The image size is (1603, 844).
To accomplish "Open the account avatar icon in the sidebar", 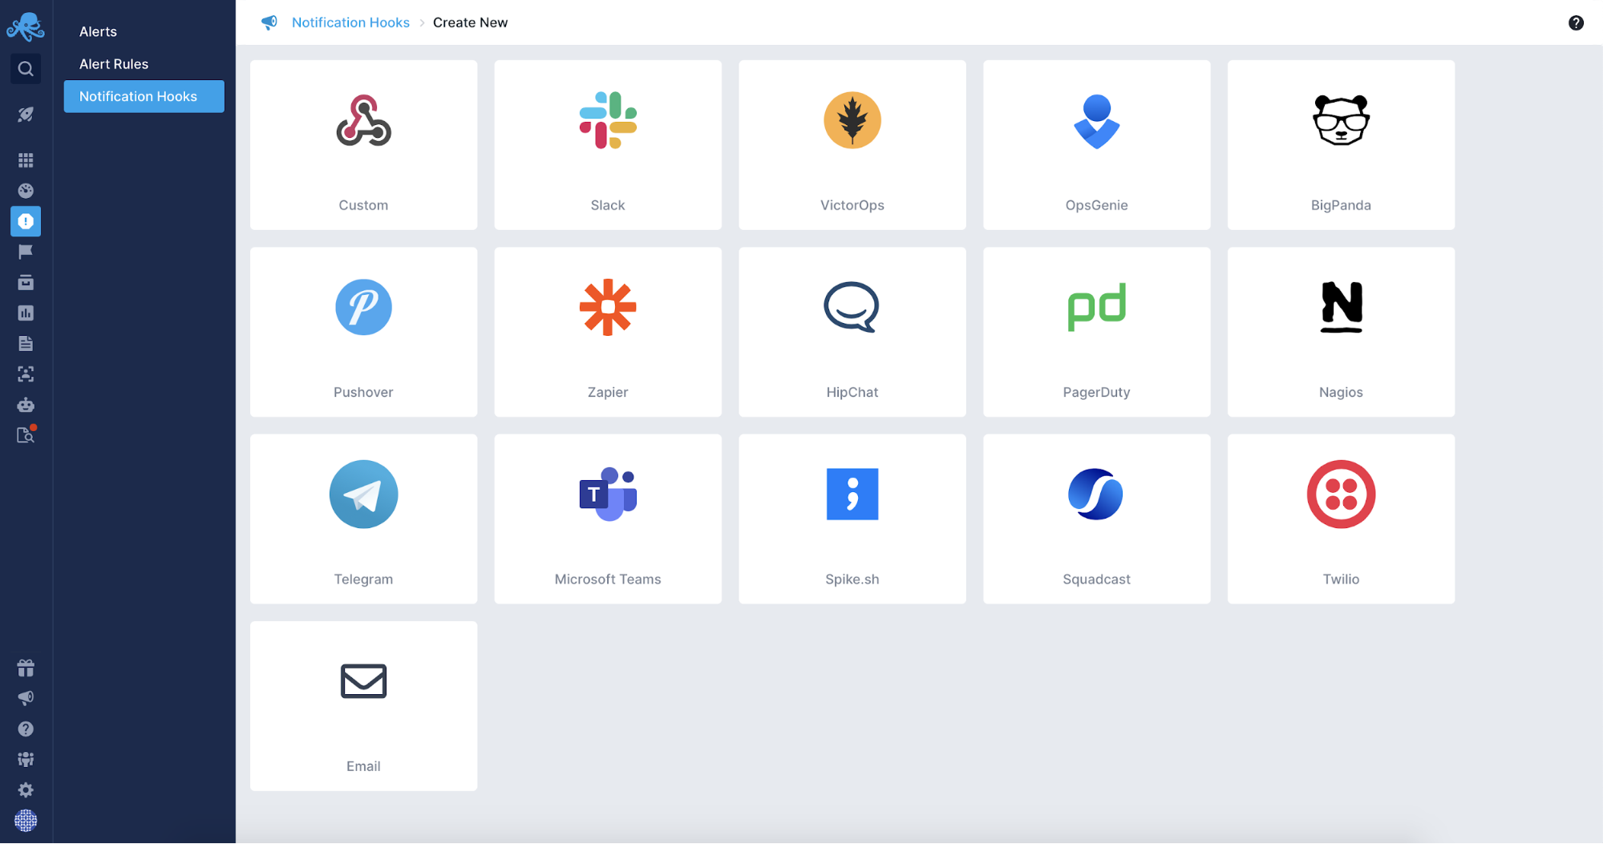I will [26, 821].
